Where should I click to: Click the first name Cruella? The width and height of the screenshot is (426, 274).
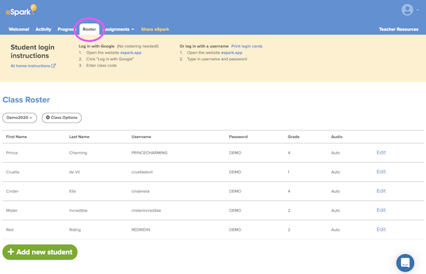(x=13, y=172)
